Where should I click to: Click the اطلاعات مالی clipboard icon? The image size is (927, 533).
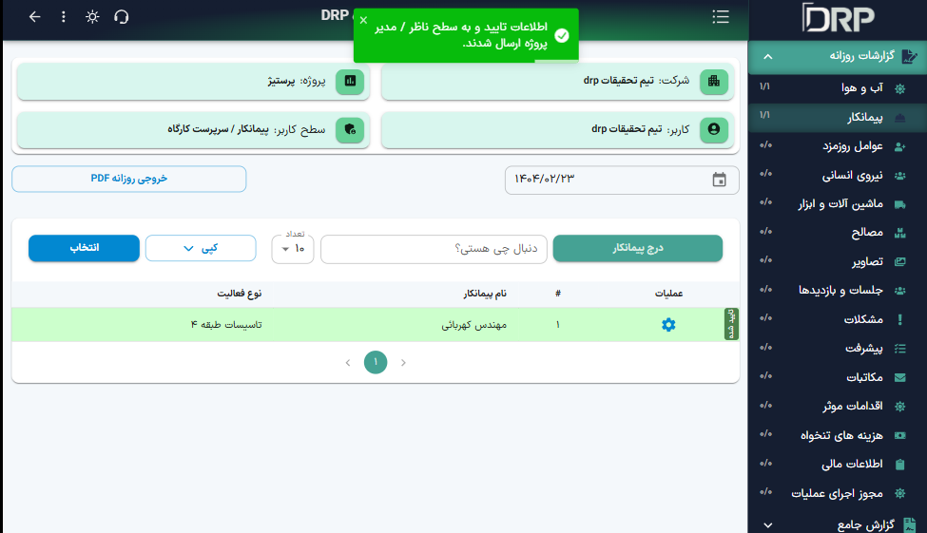click(899, 465)
